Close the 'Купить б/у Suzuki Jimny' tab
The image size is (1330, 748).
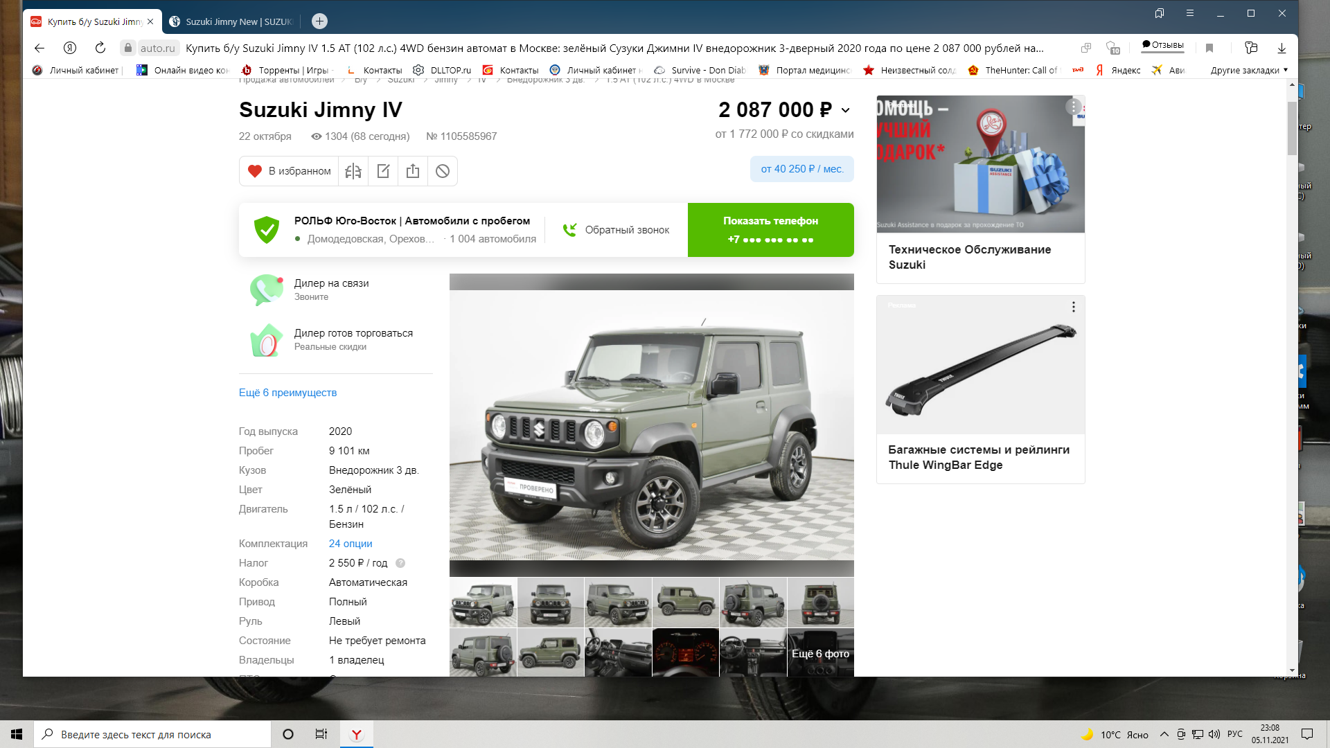pyautogui.click(x=150, y=21)
